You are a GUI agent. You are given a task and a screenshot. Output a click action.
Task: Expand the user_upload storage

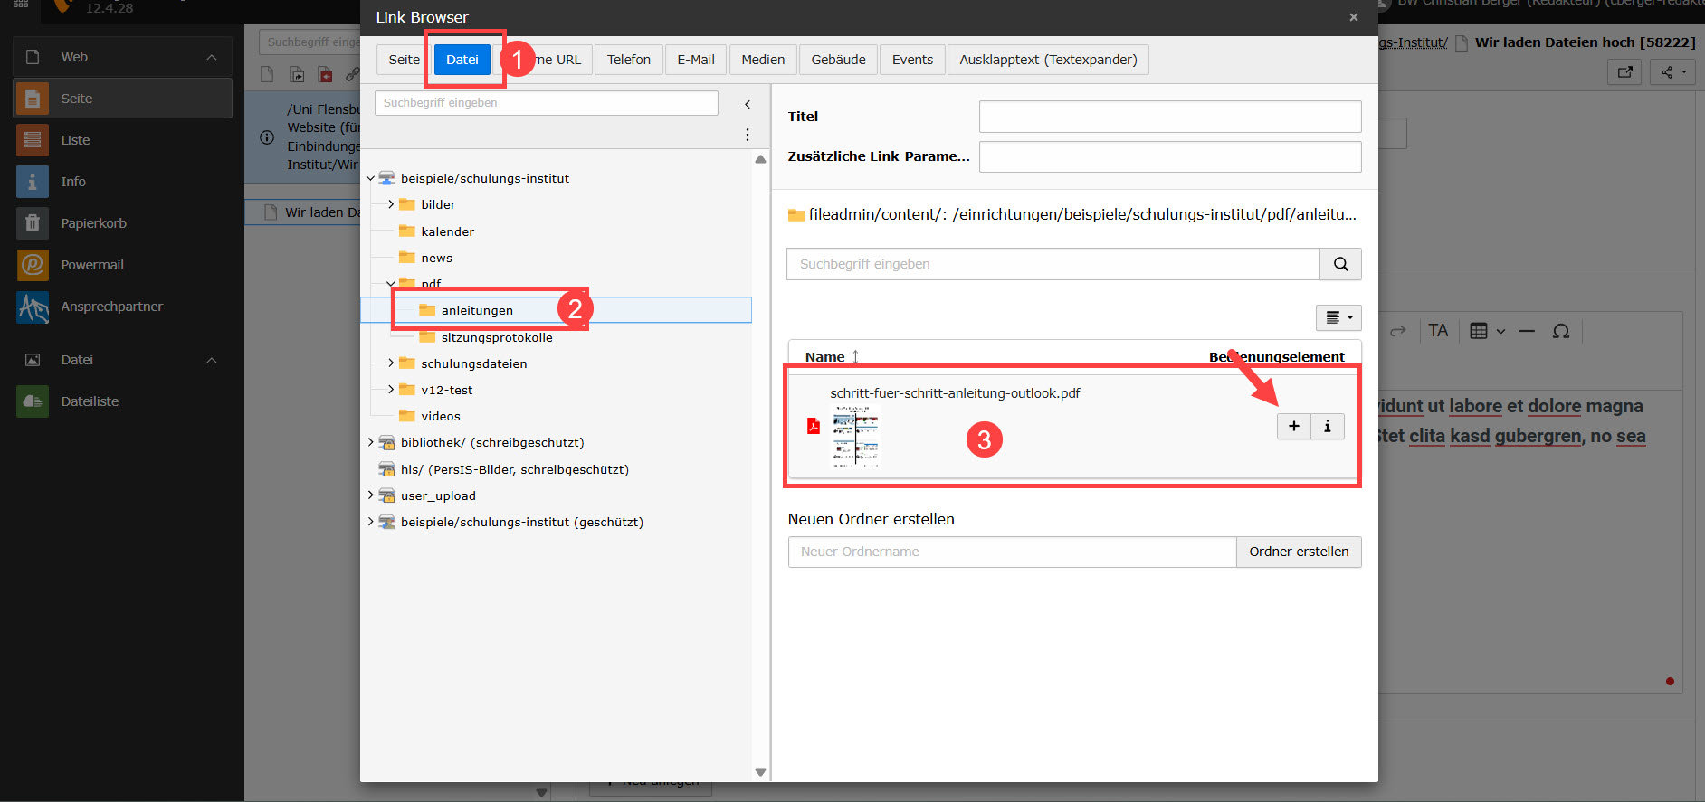click(x=371, y=495)
